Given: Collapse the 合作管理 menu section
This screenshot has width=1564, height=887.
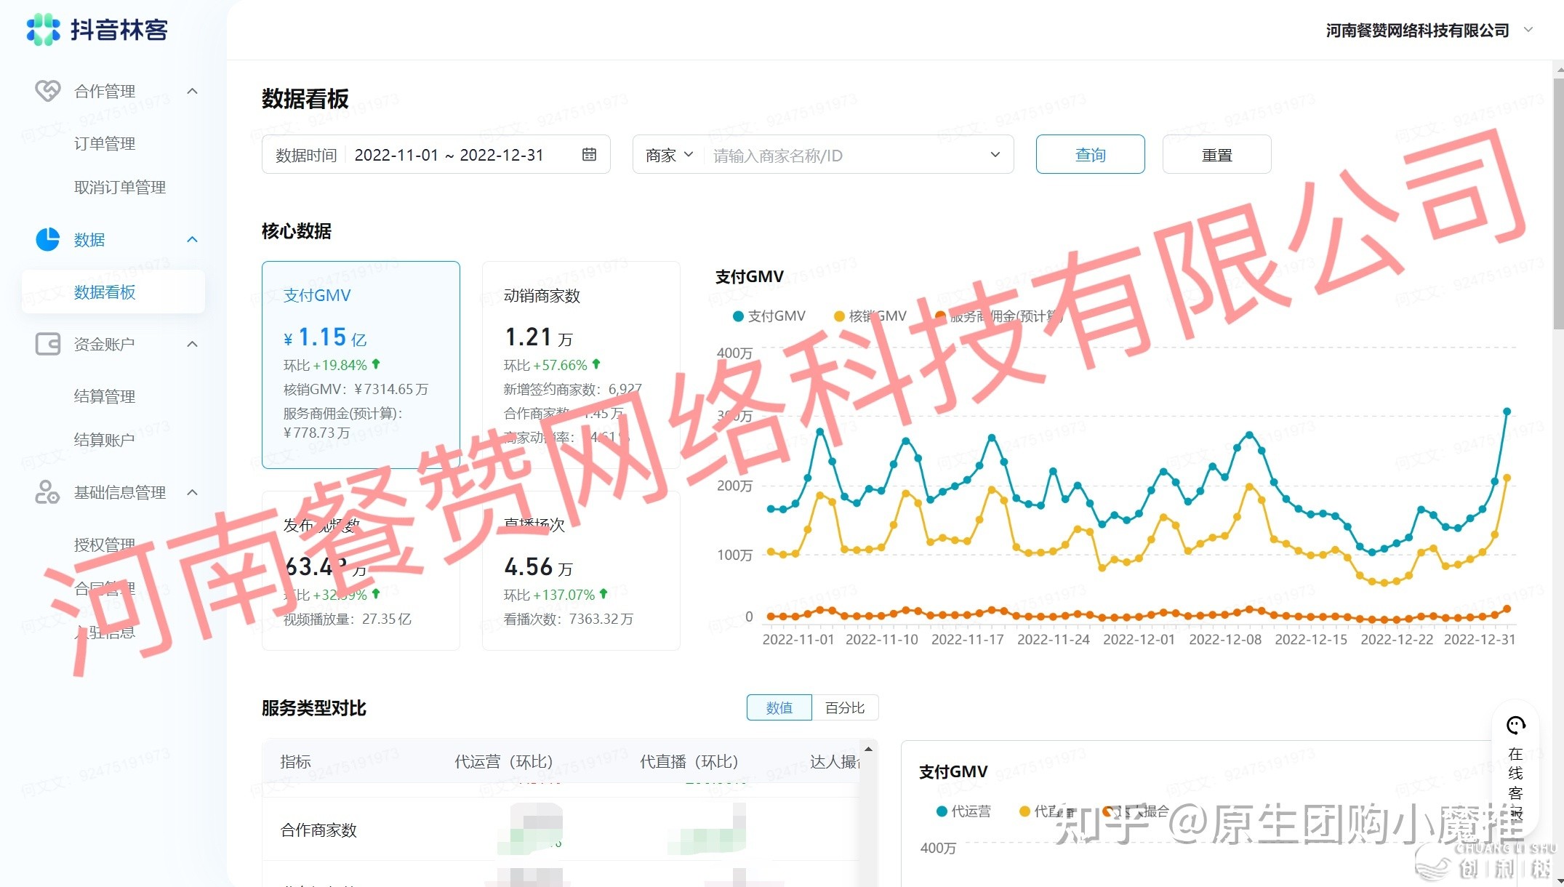Looking at the screenshot, I should coord(192,91).
